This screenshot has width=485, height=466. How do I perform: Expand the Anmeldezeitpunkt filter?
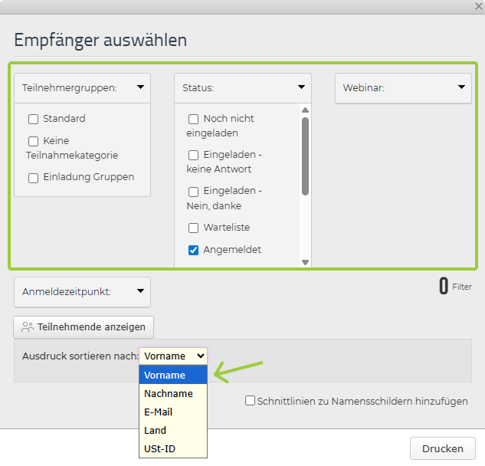click(141, 291)
